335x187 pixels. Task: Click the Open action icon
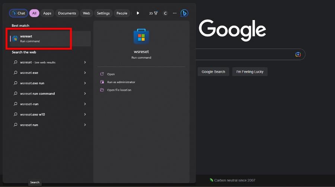[x=102, y=74]
